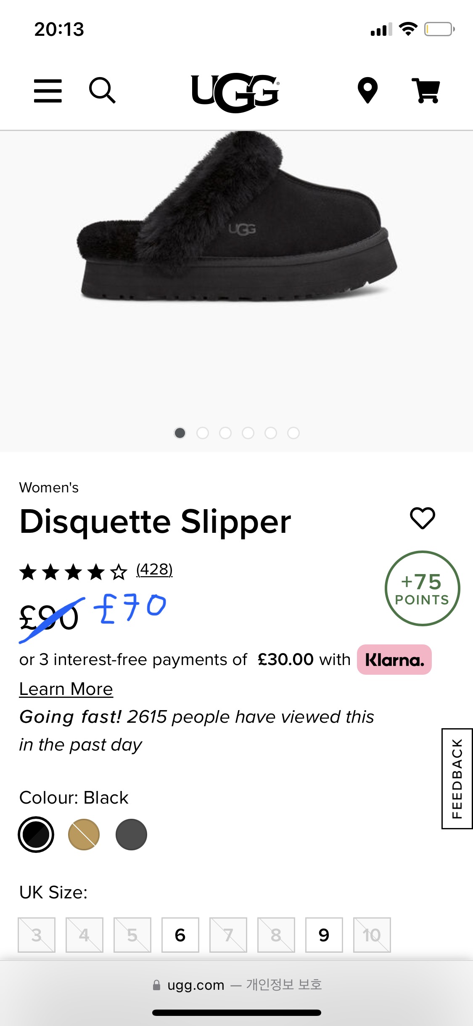This screenshot has width=473, height=1026.
Task: Tap the +75 points badge
Action: (422, 588)
